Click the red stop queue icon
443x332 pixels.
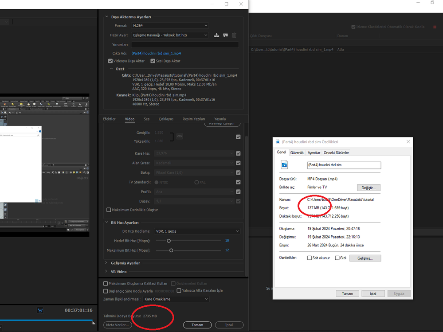tap(435, 27)
